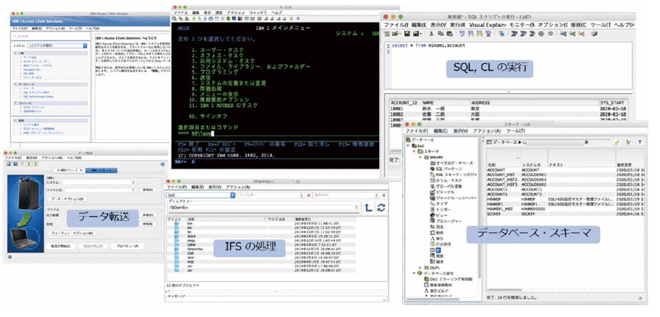The image size is (660, 317).
Task: Open the directory /QOpenSys dropdown in IFS window
Action: click(357, 207)
